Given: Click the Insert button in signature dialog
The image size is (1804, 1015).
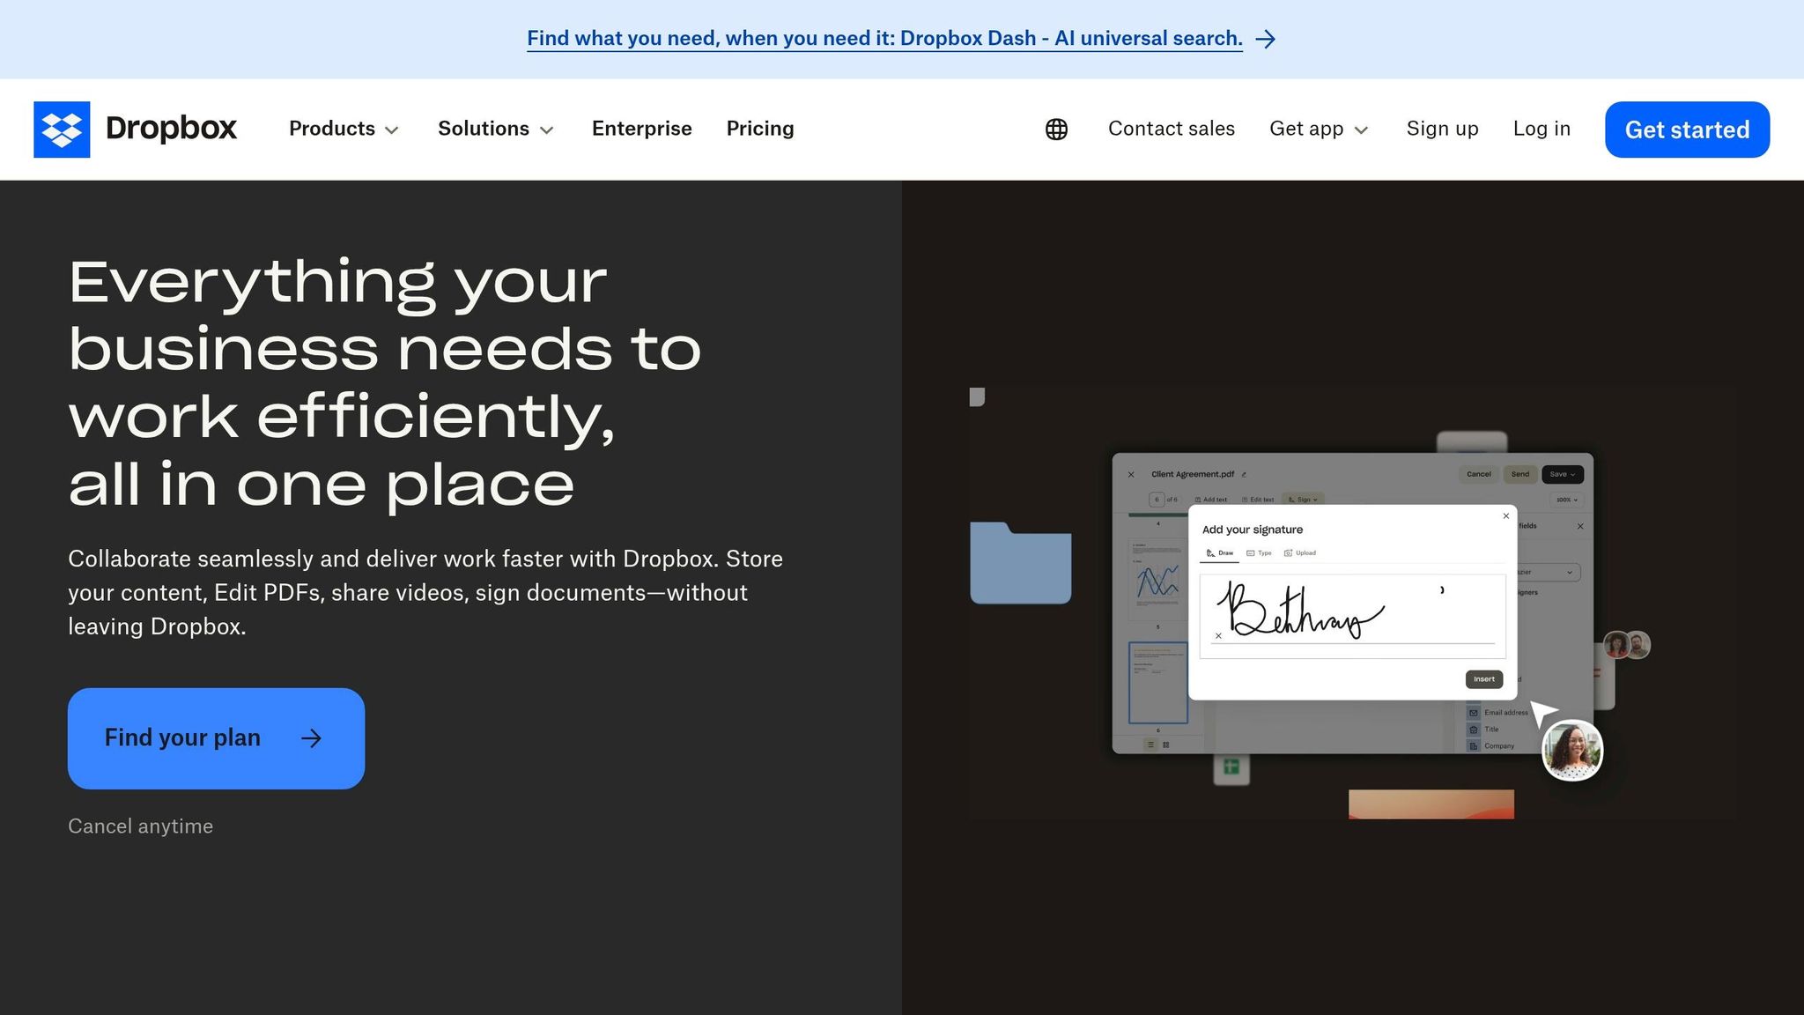Looking at the screenshot, I should 1484,679.
